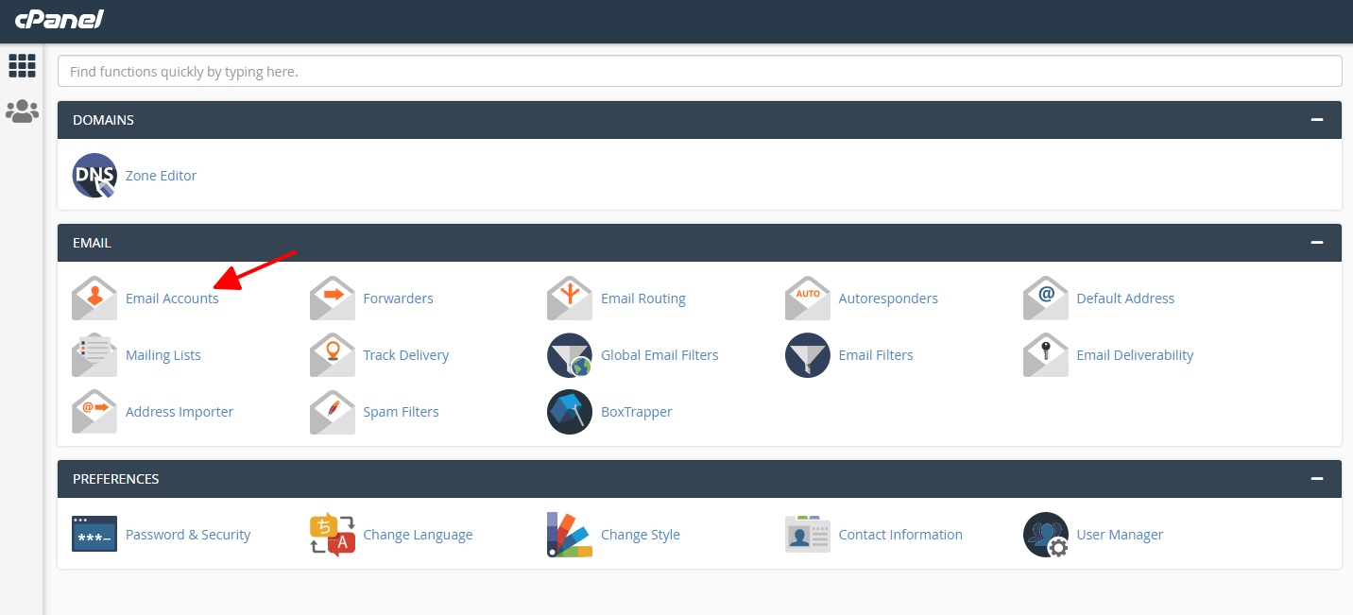Open the User Manager people icon in sidebar

[x=22, y=111]
